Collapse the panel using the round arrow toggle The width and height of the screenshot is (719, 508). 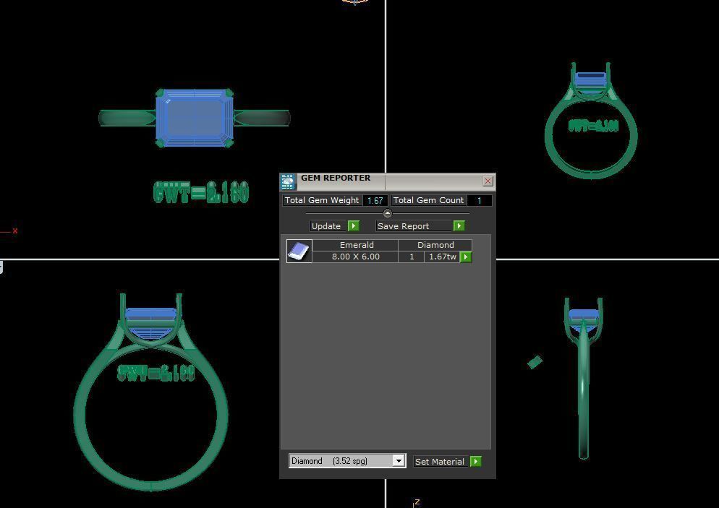(x=388, y=213)
